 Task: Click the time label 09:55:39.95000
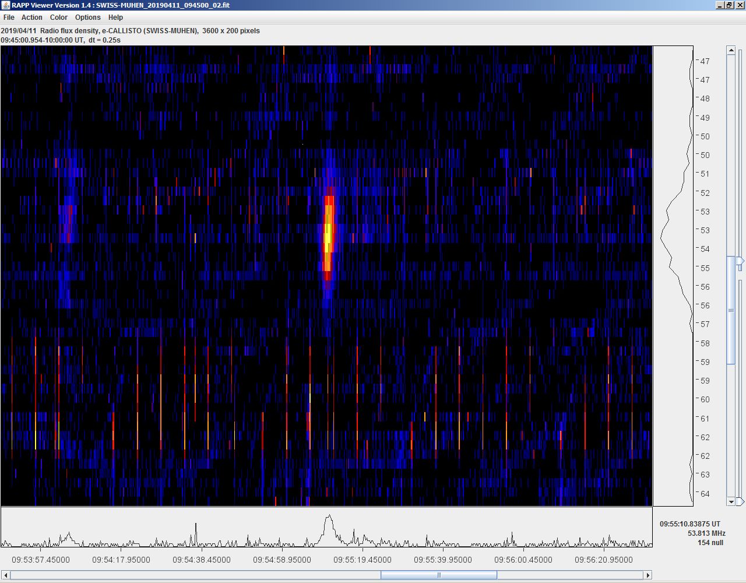point(443,560)
